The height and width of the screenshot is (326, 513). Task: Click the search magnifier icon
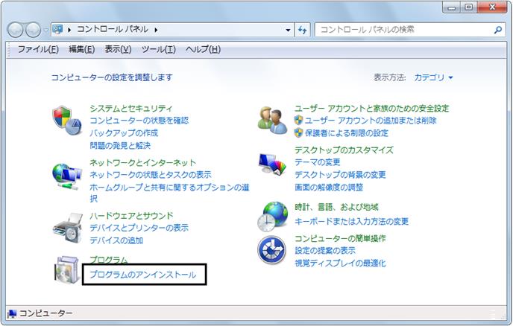[498, 30]
